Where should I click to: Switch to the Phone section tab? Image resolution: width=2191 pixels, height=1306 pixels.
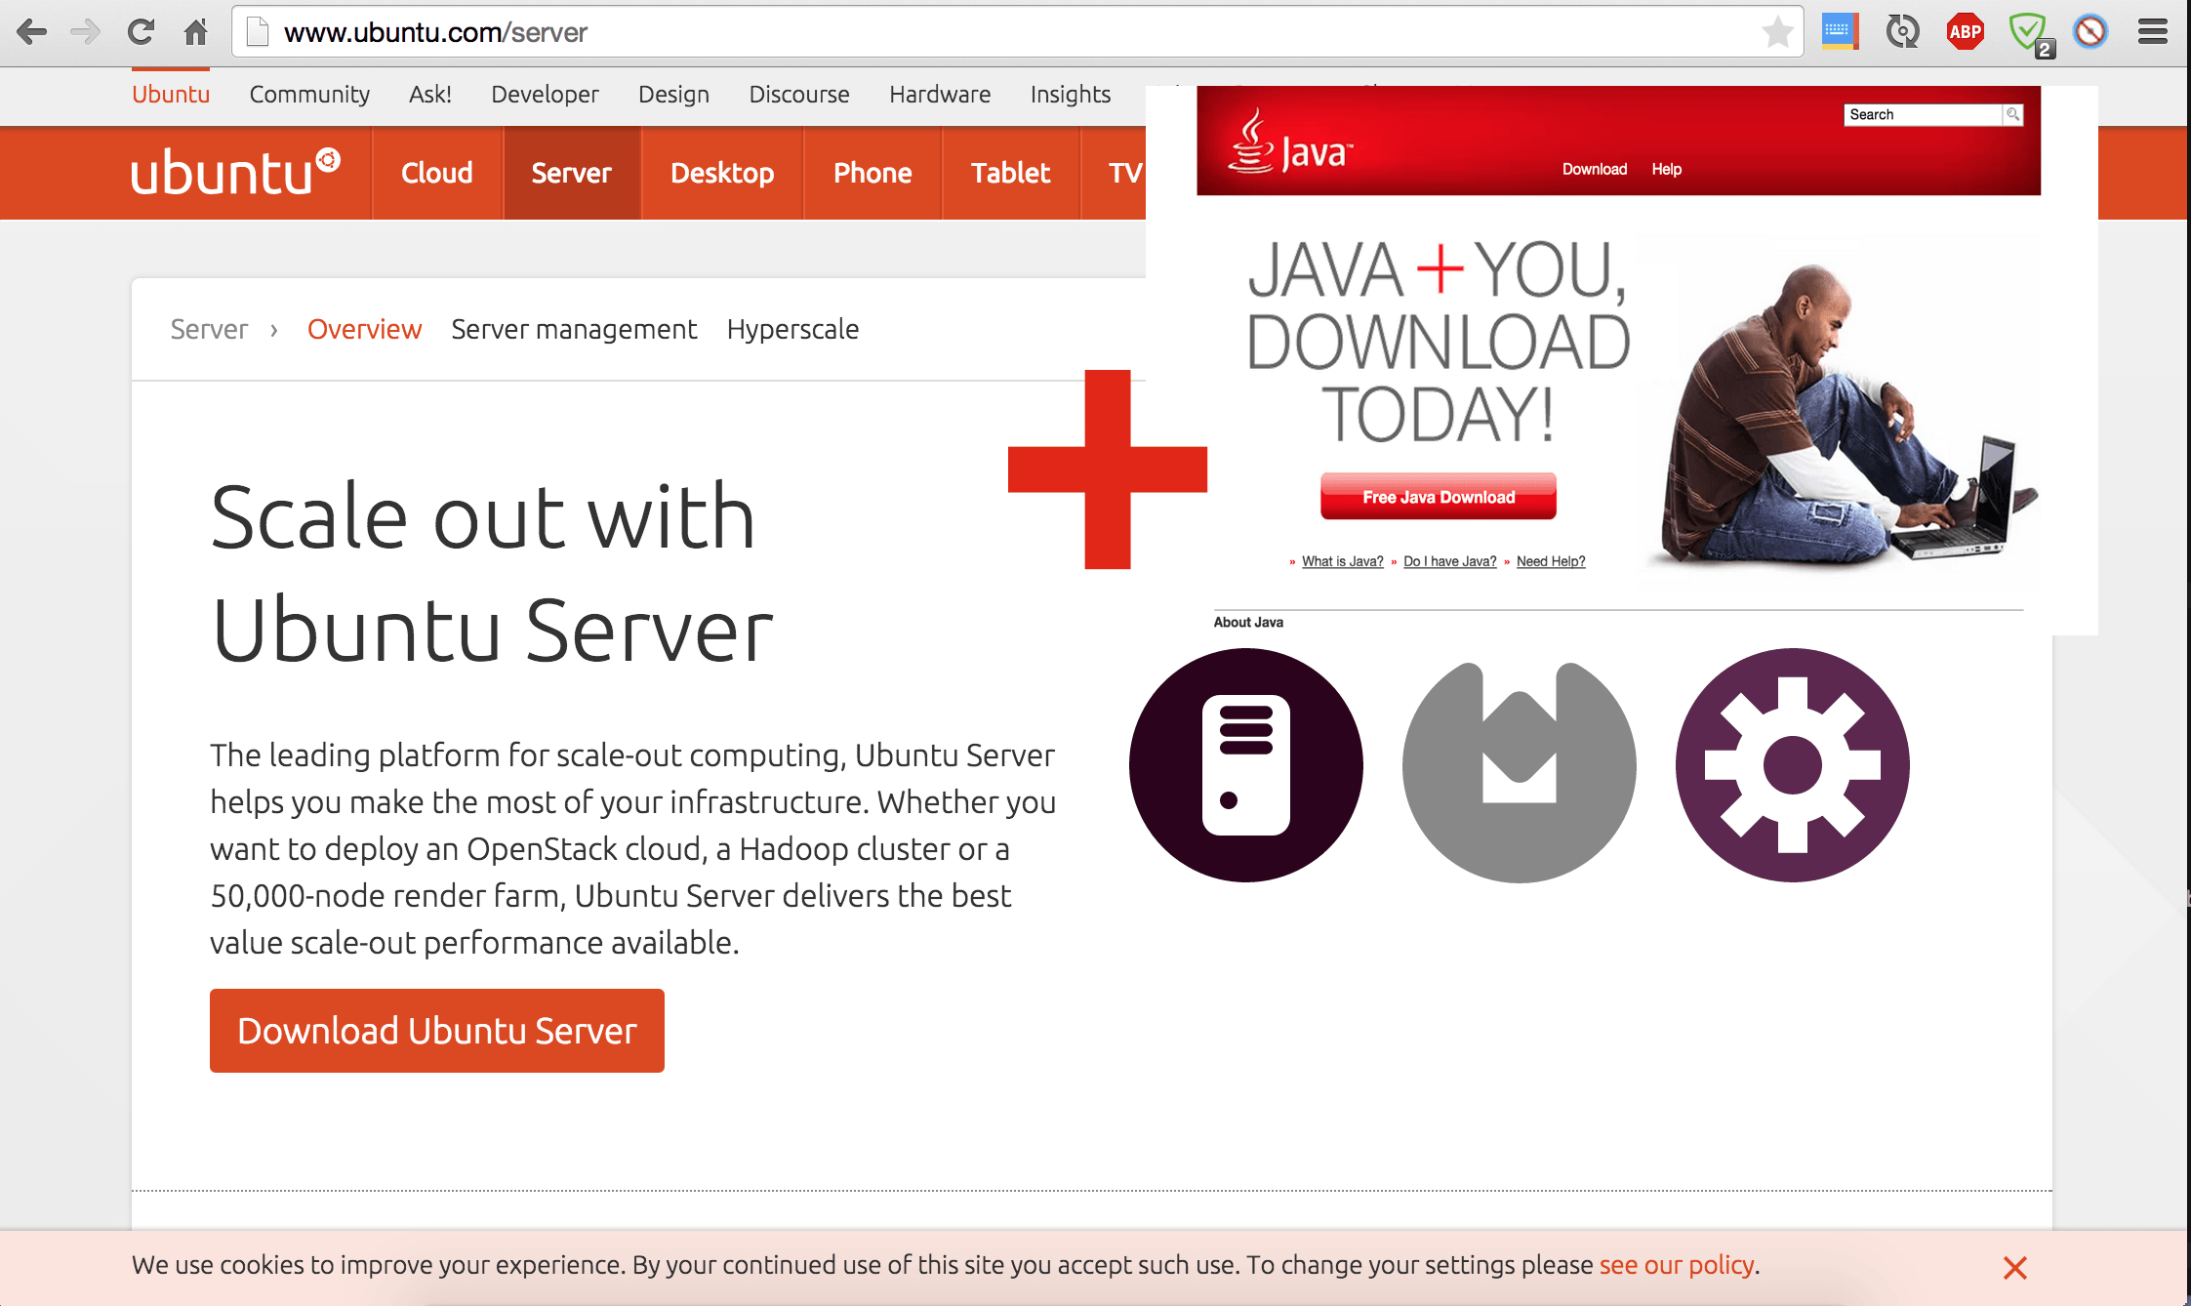(872, 173)
